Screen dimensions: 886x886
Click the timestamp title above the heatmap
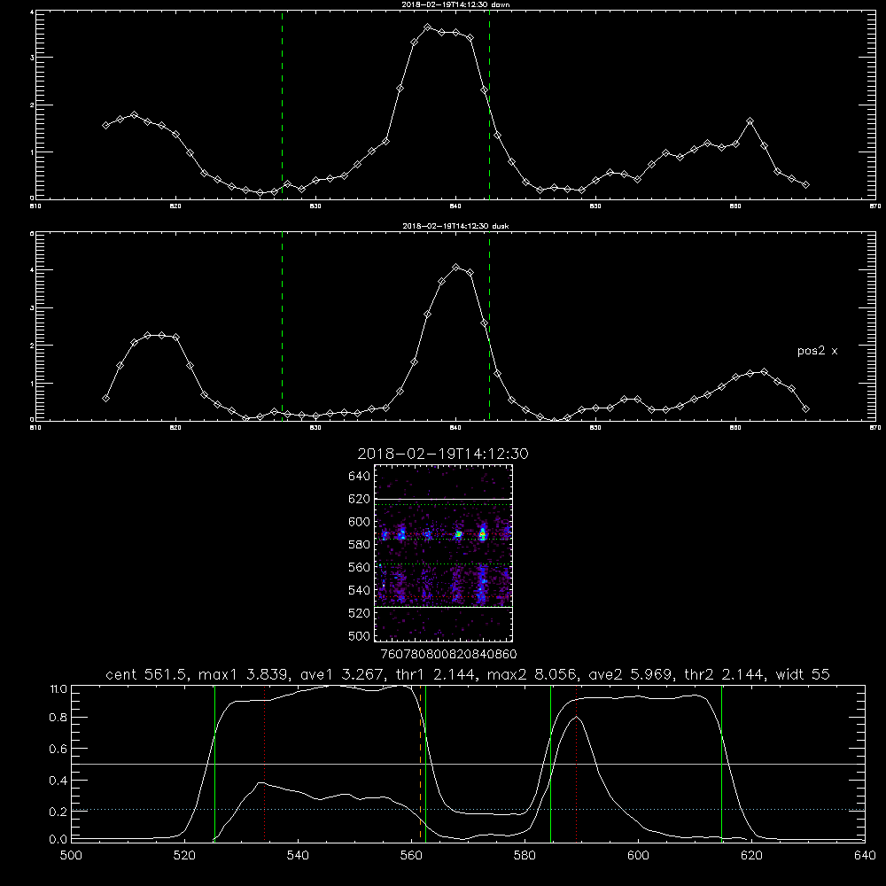(443, 454)
